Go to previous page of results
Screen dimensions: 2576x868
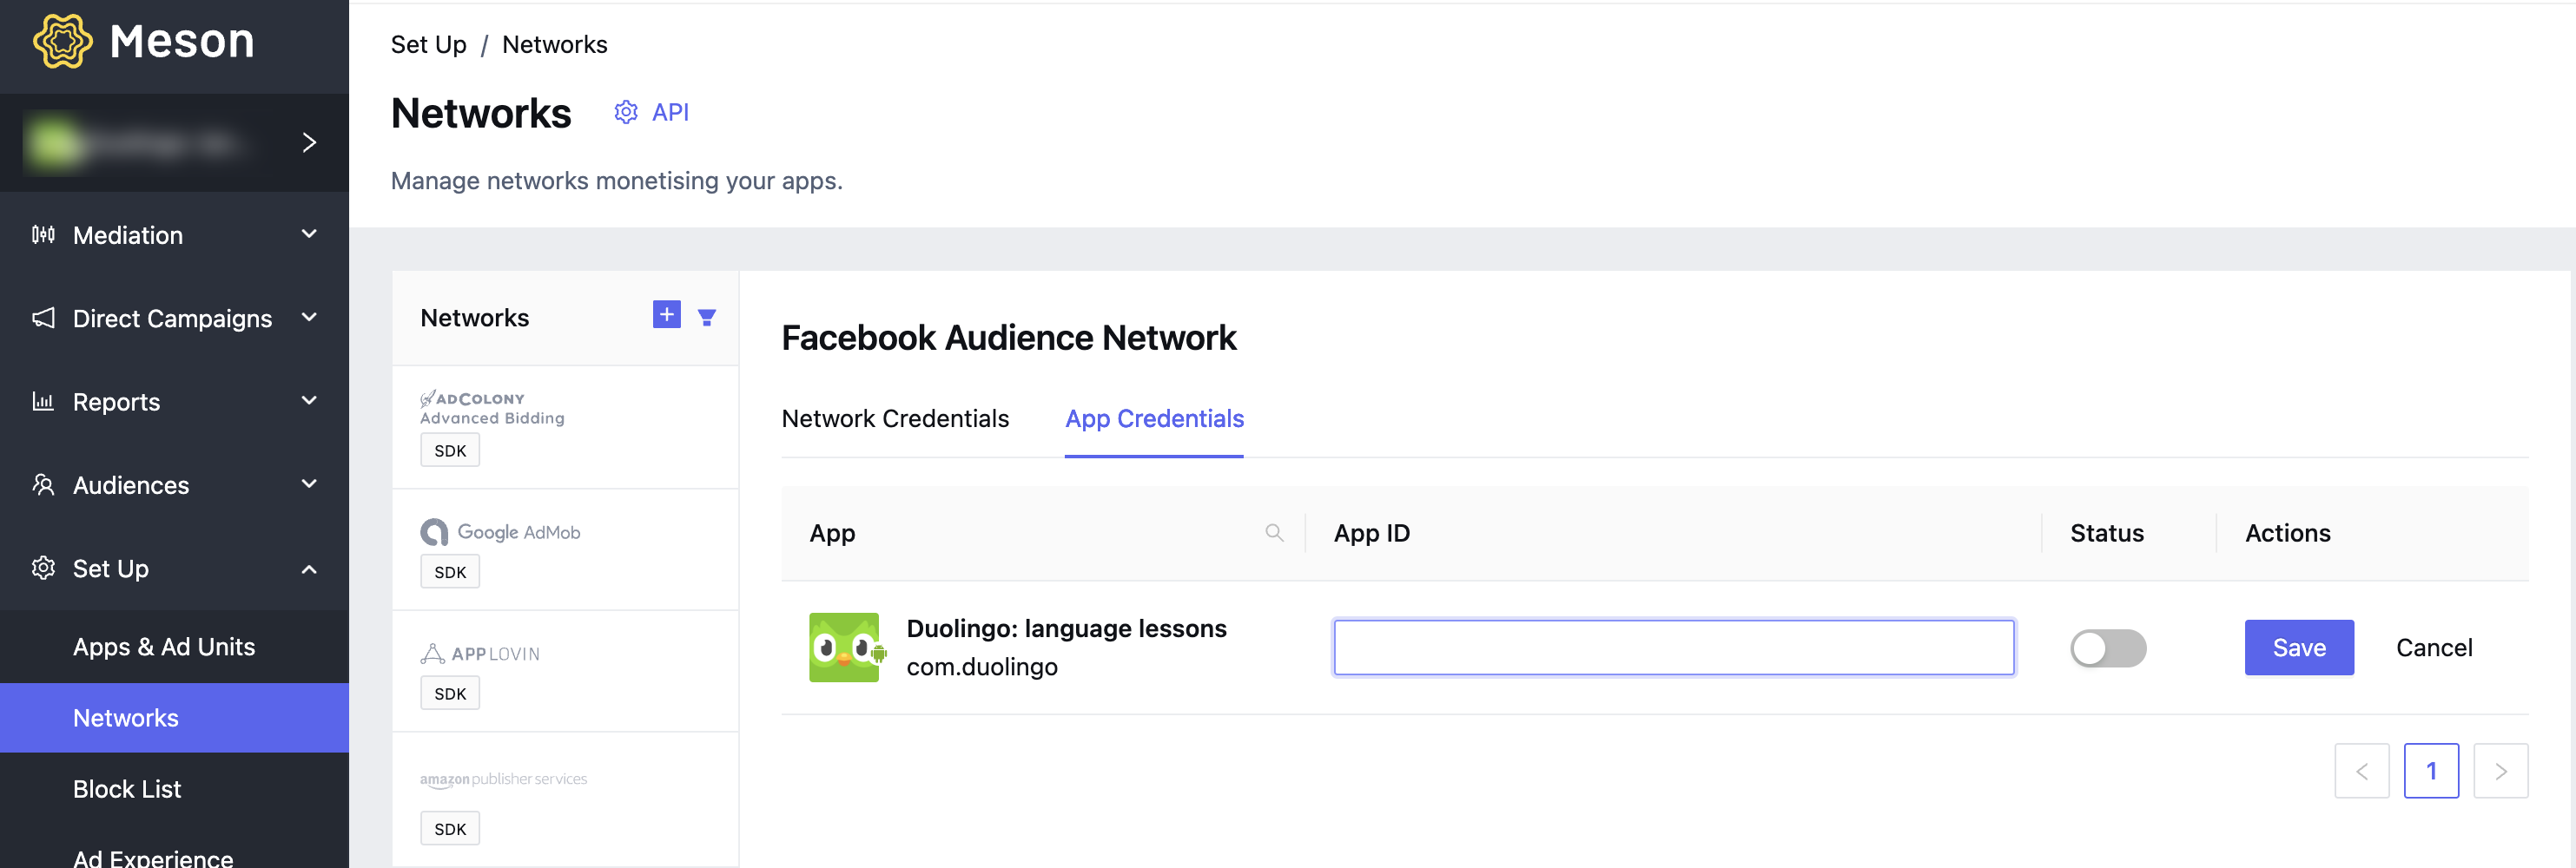[x=2362, y=771]
